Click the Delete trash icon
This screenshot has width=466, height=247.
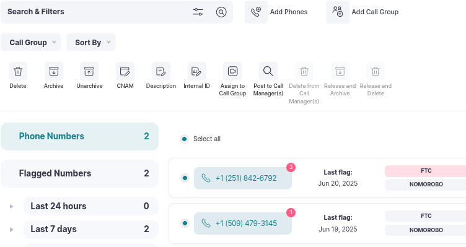18,71
